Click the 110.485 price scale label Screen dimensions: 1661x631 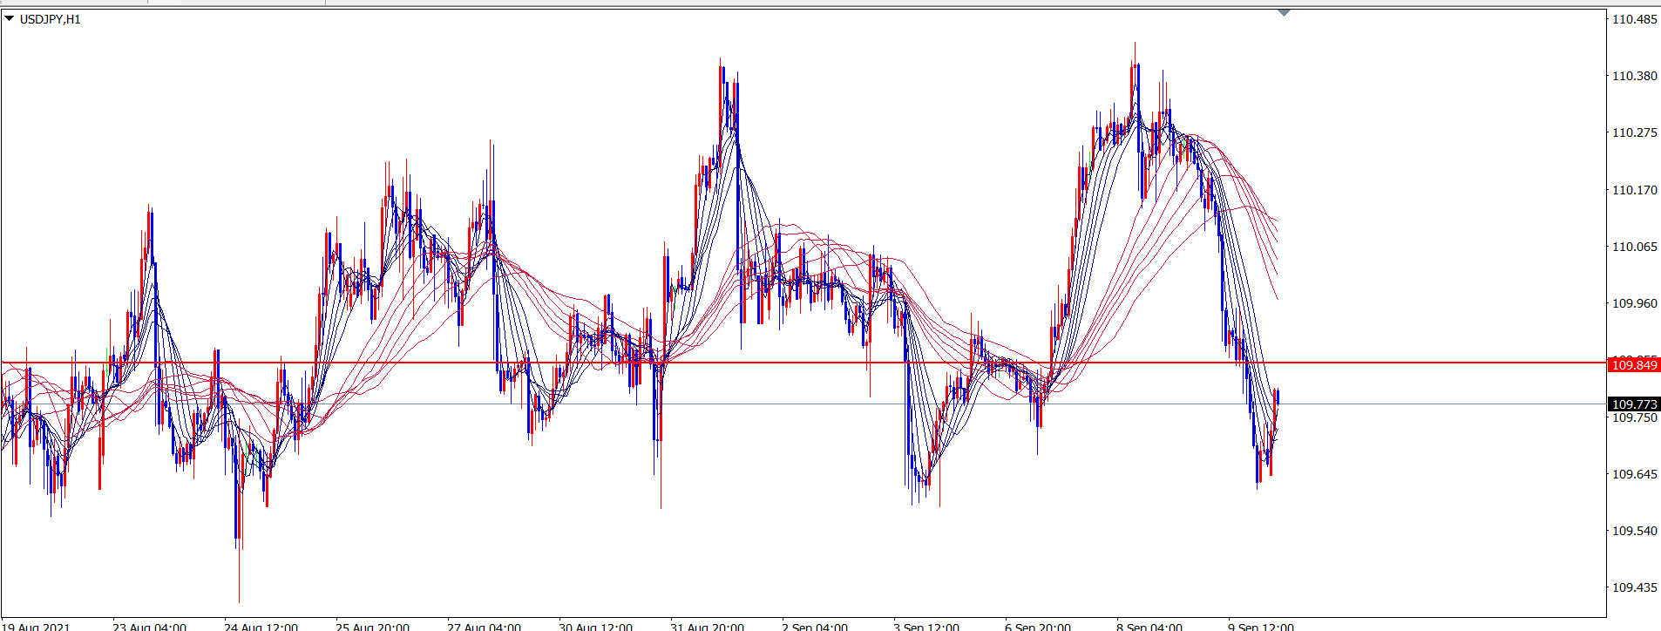point(1634,19)
